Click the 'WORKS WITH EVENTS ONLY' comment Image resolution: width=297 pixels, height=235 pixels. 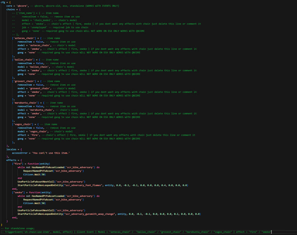pyautogui.click(x=102, y=6)
